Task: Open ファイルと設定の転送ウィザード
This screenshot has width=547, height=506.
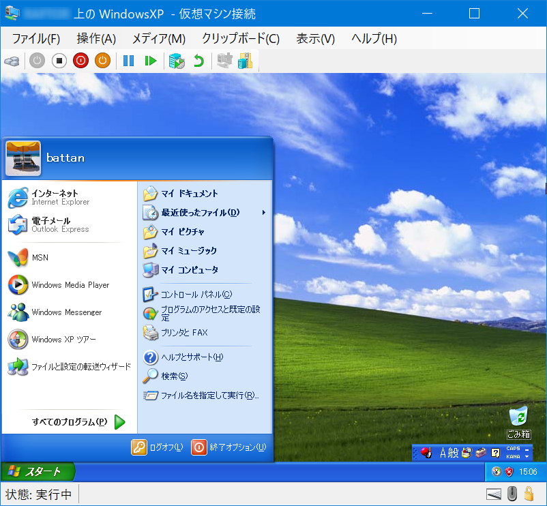Action: [x=70, y=366]
